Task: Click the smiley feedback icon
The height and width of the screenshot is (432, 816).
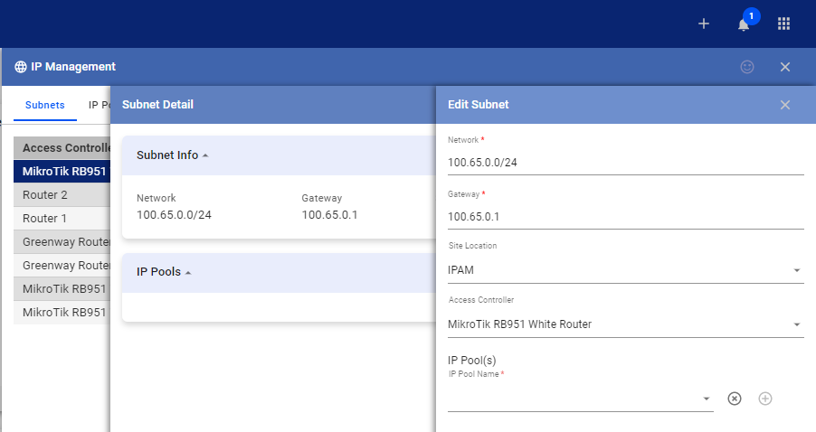Action: 747,67
